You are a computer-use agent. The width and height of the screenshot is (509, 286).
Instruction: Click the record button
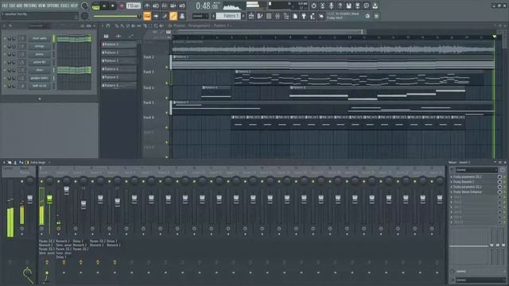(122, 6)
